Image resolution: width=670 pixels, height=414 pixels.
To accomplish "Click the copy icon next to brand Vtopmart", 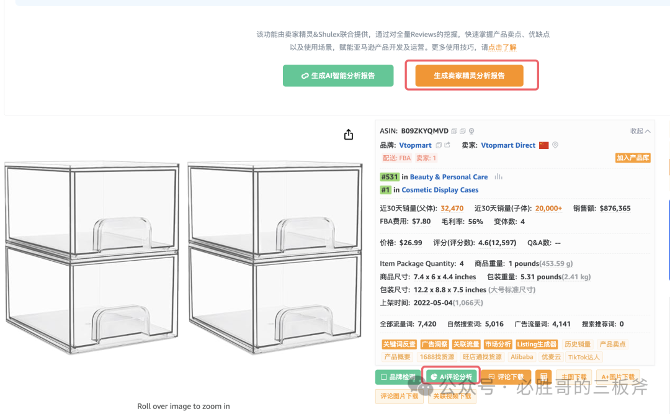I will tap(438, 145).
